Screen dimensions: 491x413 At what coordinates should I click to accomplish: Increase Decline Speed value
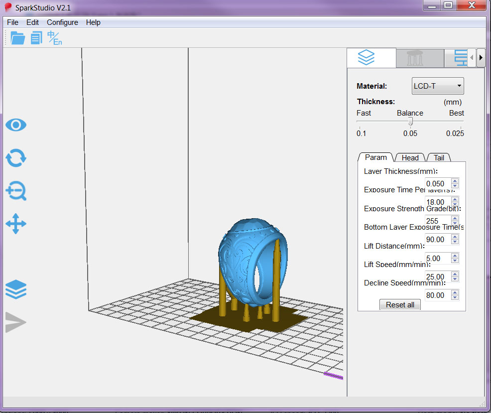point(455,292)
